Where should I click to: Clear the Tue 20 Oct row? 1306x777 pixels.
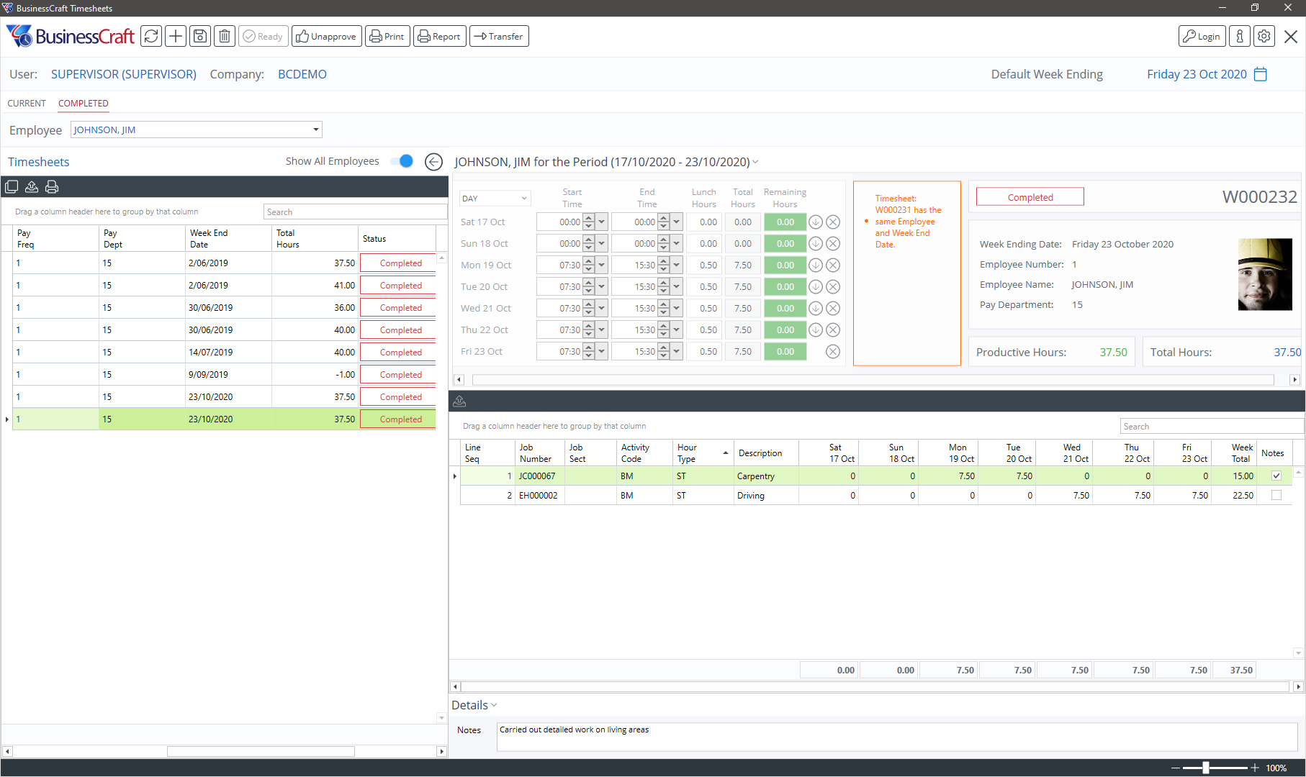[833, 287]
